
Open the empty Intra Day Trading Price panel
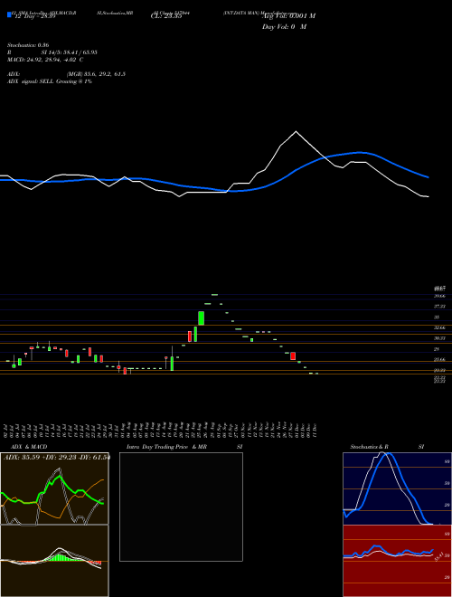pos(181,507)
